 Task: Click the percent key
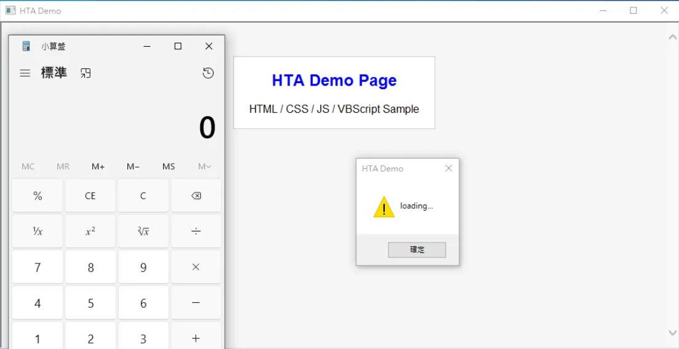point(38,196)
